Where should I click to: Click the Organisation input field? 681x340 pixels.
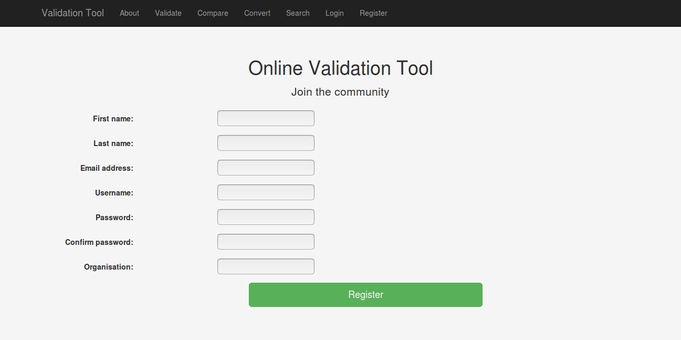point(266,266)
